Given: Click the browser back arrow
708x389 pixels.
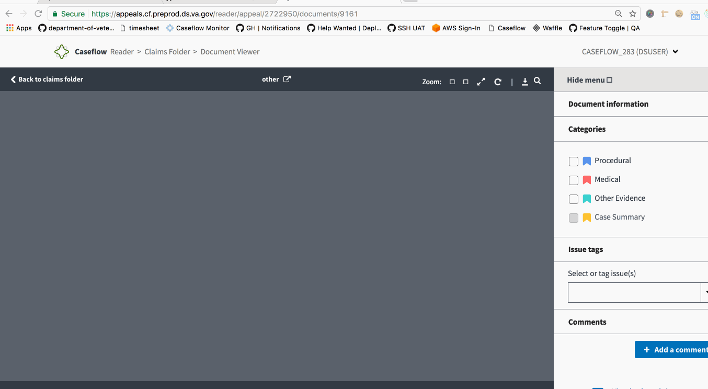Looking at the screenshot, I should pos(9,14).
